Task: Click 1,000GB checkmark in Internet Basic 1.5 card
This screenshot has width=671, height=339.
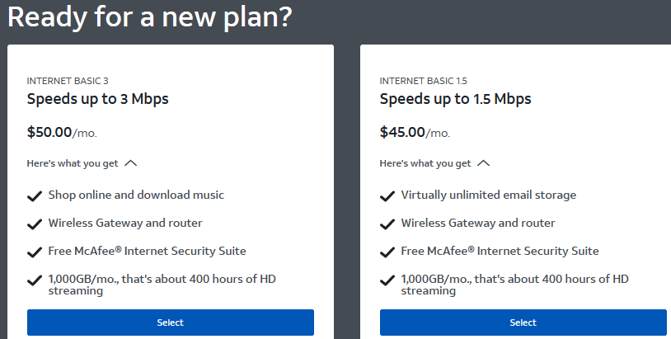Action: 387,280
